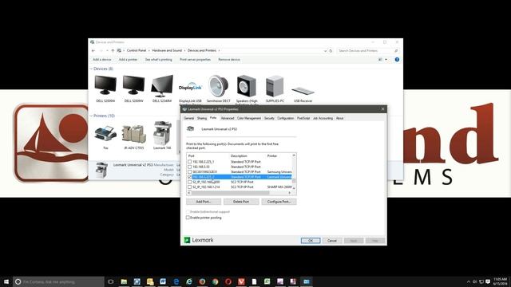Screen dimensions: 511x287
Task: Switch to the General tab
Action: (x=188, y=118)
